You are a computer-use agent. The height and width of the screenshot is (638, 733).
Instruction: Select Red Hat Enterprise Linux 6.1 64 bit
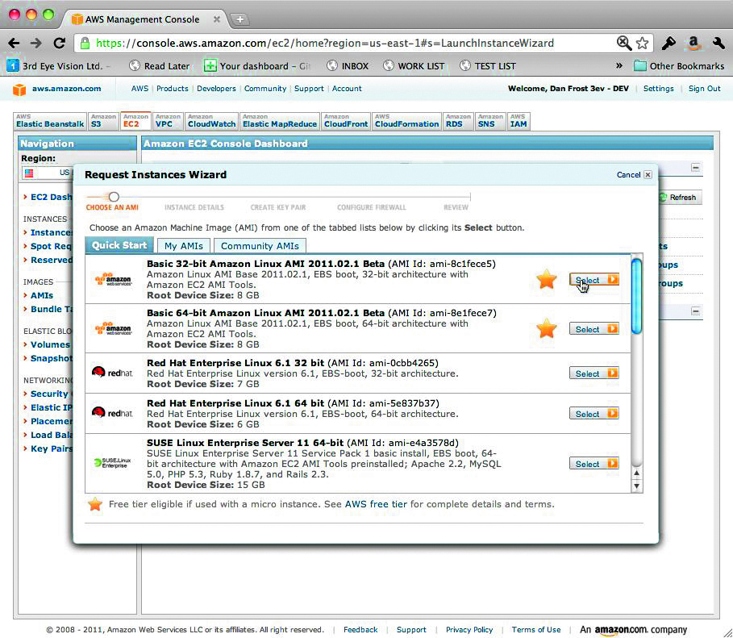coord(594,414)
